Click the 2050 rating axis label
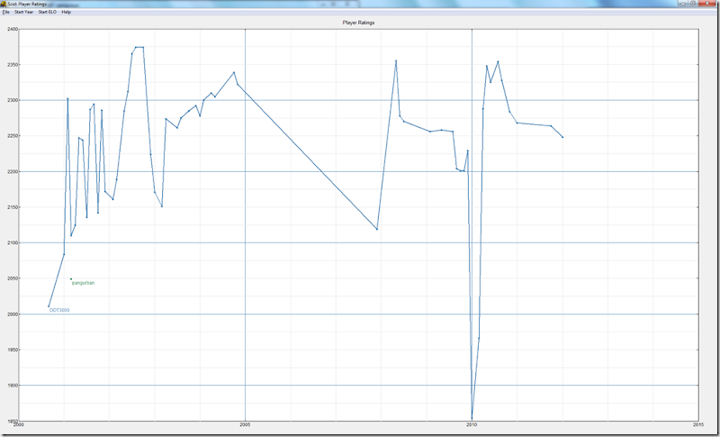This screenshot has height=437, width=720. click(13, 278)
